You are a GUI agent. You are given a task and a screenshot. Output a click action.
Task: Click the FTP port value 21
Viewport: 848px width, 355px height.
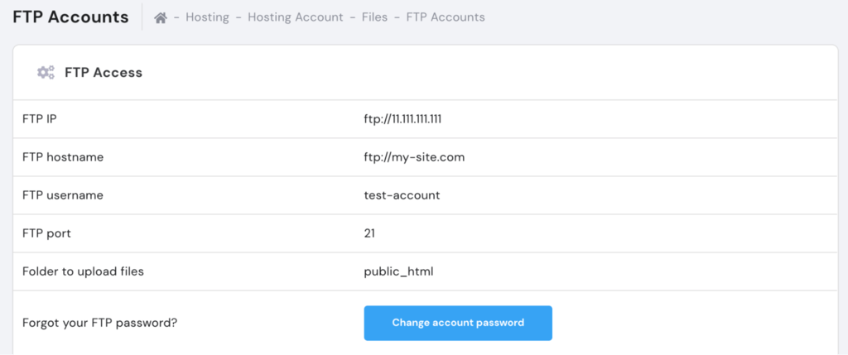(x=369, y=233)
